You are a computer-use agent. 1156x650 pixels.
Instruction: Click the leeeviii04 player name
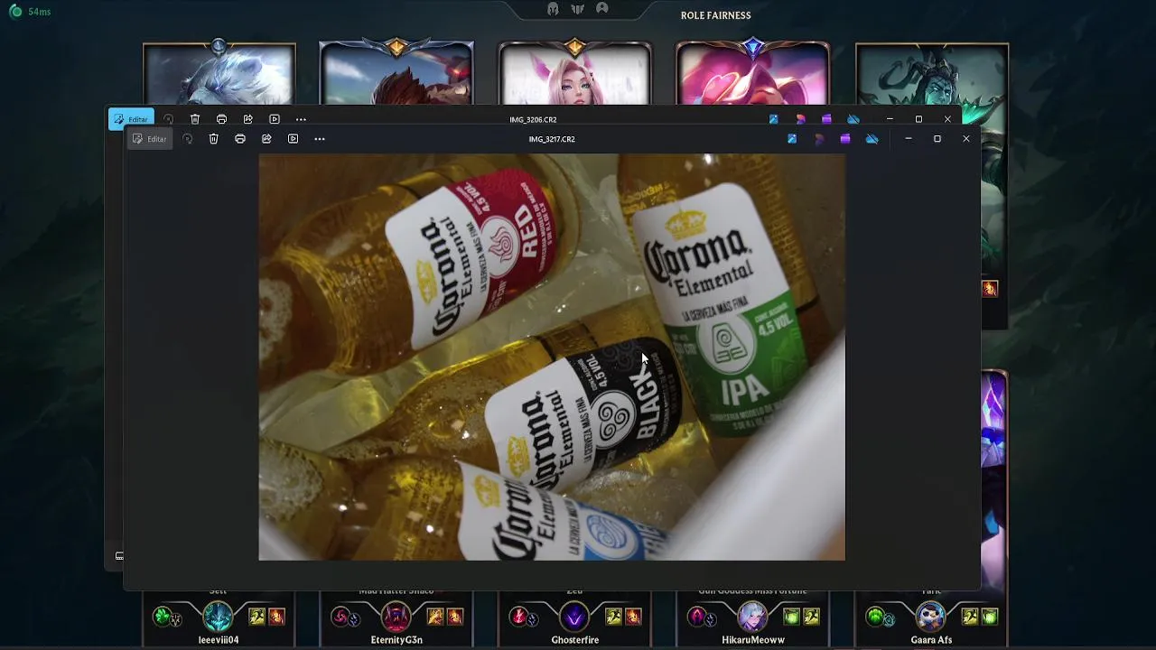pos(219,640)
